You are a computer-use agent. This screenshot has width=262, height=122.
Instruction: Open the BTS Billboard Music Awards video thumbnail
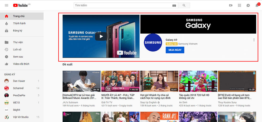pyautogui.click(x=81, y=81)
